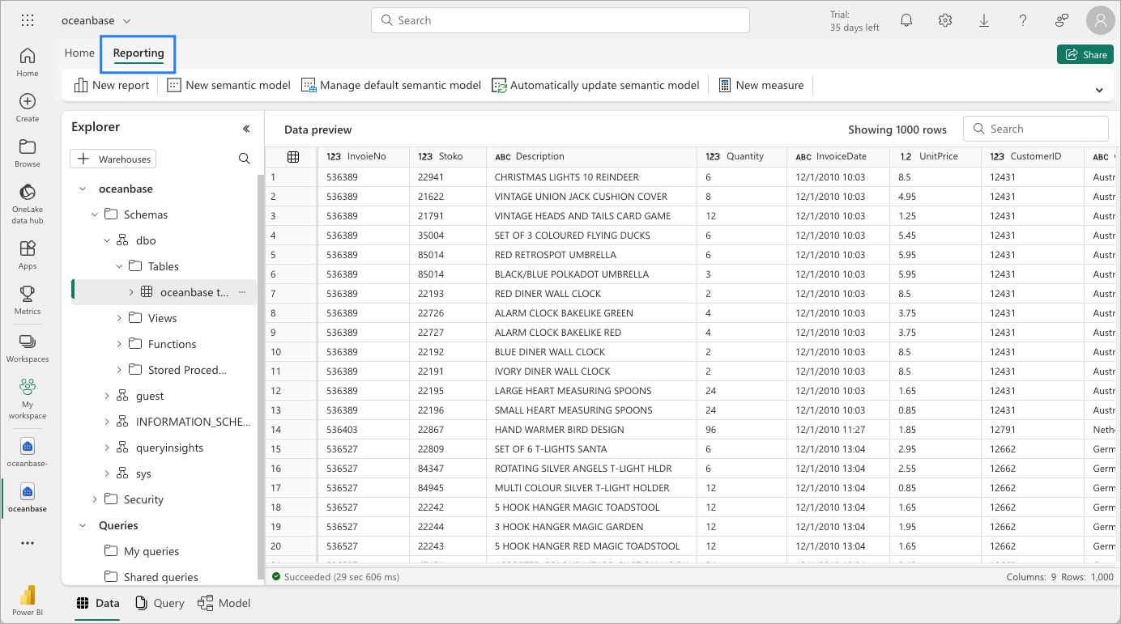This screenshot has width=1121, height=624.
Task: Expand the Views folder
Action: (x=119, y=318)
